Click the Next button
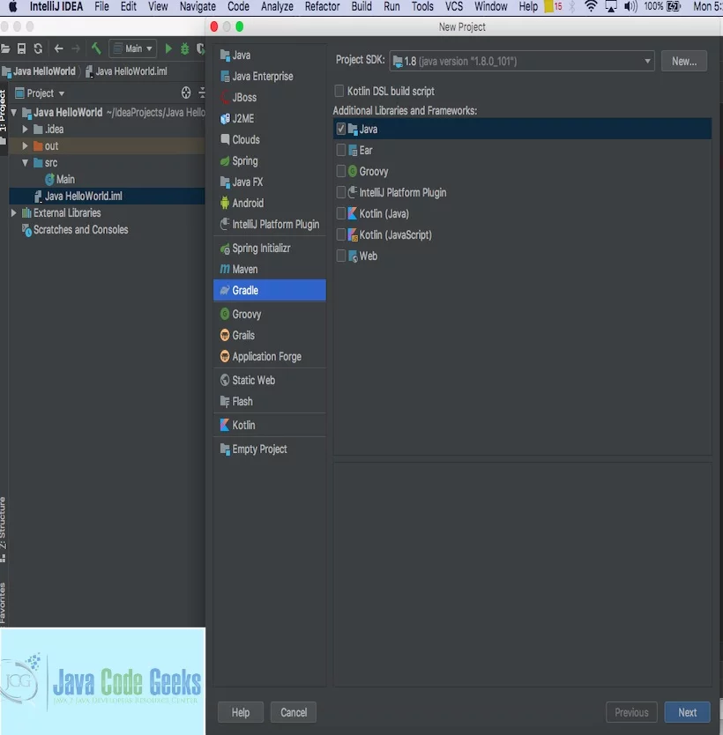The width and height of the screenshot is (723, 735). pyautogui.click(x=688, y=712)
